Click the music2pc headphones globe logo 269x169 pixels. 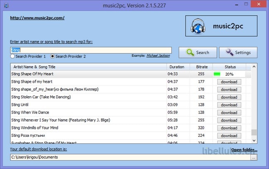[198, 26]
